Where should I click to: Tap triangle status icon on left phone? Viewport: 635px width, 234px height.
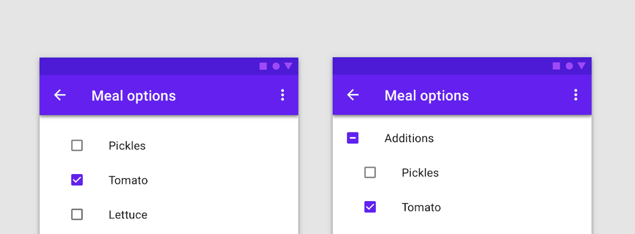coord(288,66)
